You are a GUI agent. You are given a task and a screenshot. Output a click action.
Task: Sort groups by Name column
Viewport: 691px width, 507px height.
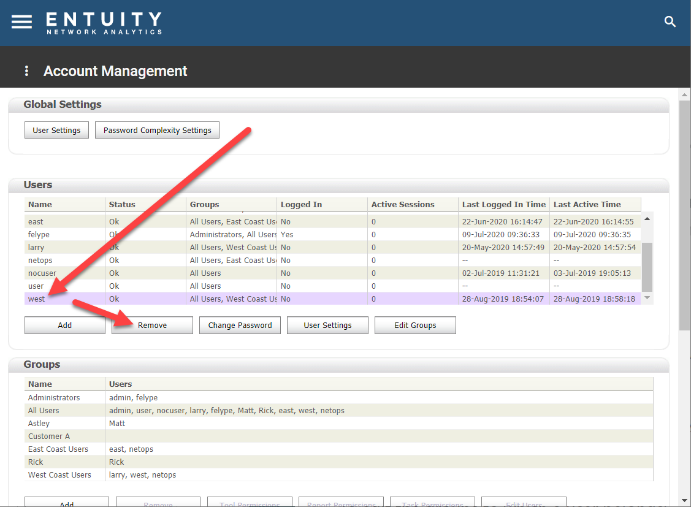(x=65, y=384)
